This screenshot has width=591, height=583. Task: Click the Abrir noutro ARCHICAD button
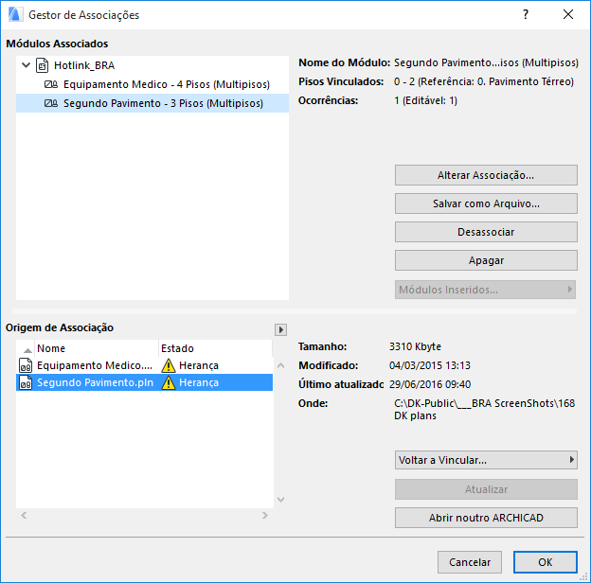[486, 518]
